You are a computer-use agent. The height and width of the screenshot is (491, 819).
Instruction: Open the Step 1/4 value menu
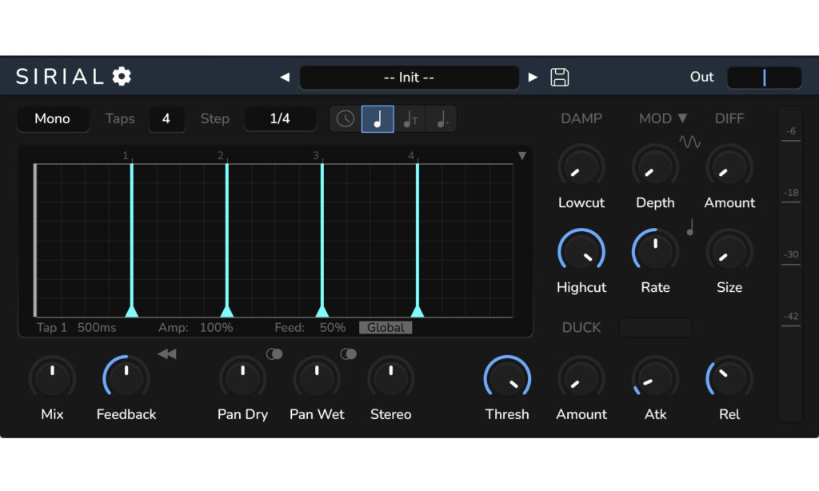280,119
